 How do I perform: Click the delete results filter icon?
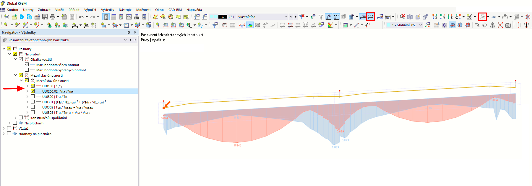point(302,17)
